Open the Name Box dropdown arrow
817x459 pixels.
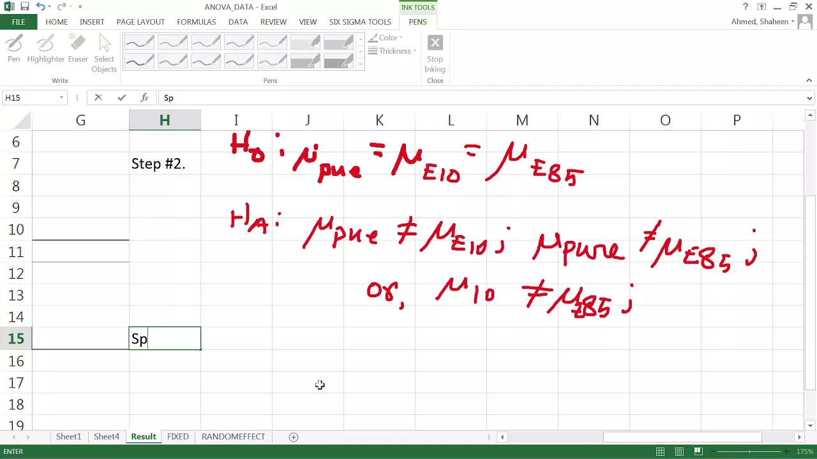tap(61, 98)
